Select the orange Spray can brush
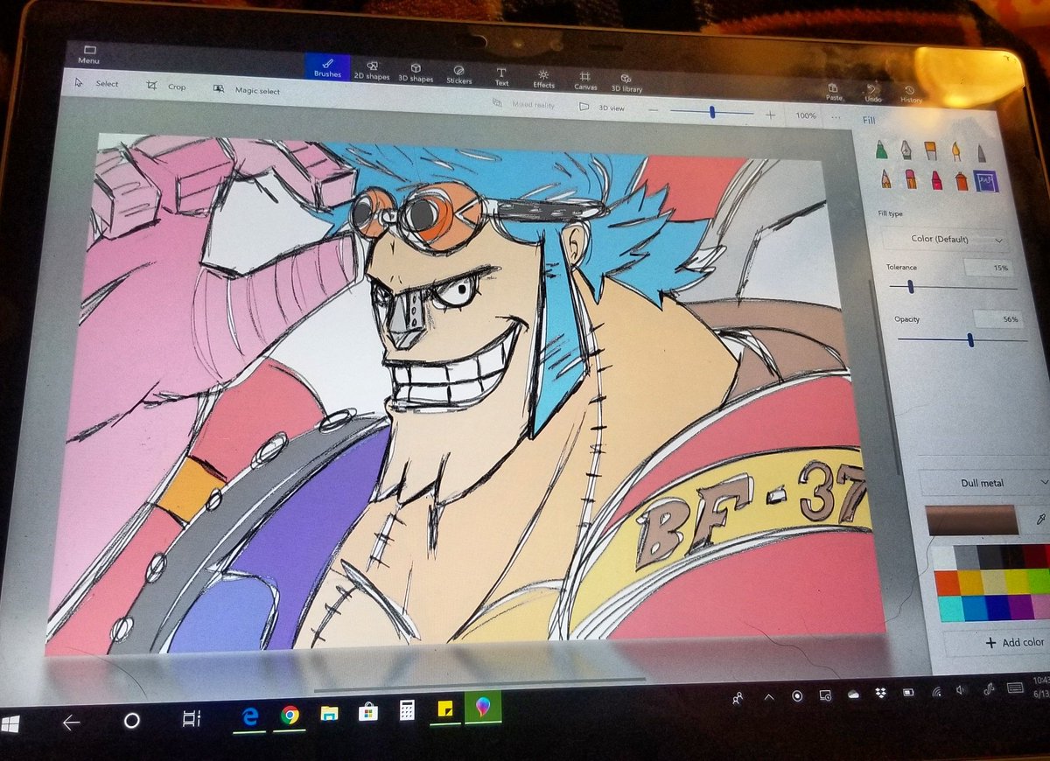The width and height of the screenshot is (1050, 761). pyautogui.click(x=962, y=181)
